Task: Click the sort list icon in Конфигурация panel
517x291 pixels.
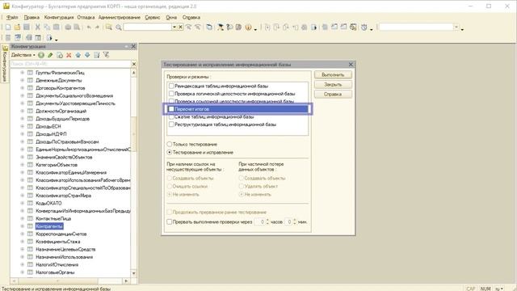Action: coord(97,55)
